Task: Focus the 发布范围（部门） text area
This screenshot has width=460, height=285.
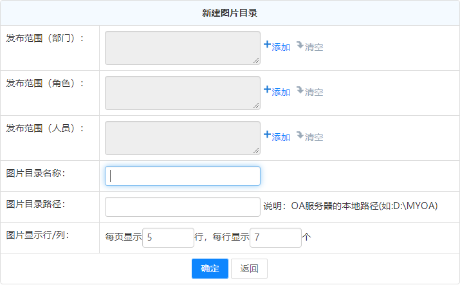Action: coord(182,48)
